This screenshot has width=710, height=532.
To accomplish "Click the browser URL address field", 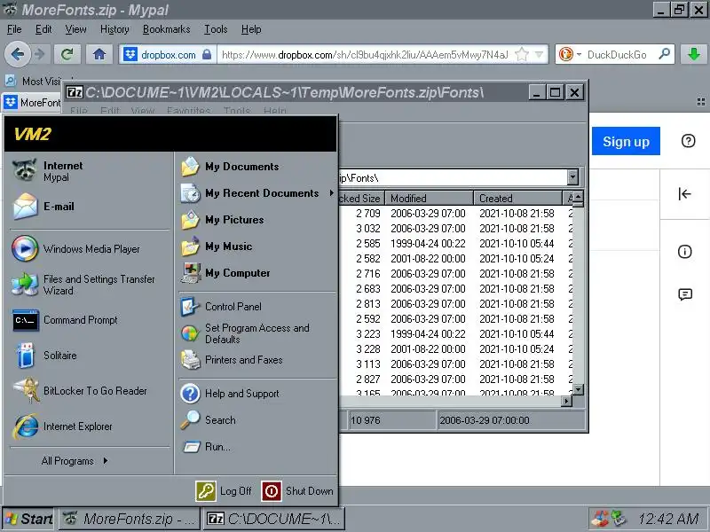I will point(366,55).
